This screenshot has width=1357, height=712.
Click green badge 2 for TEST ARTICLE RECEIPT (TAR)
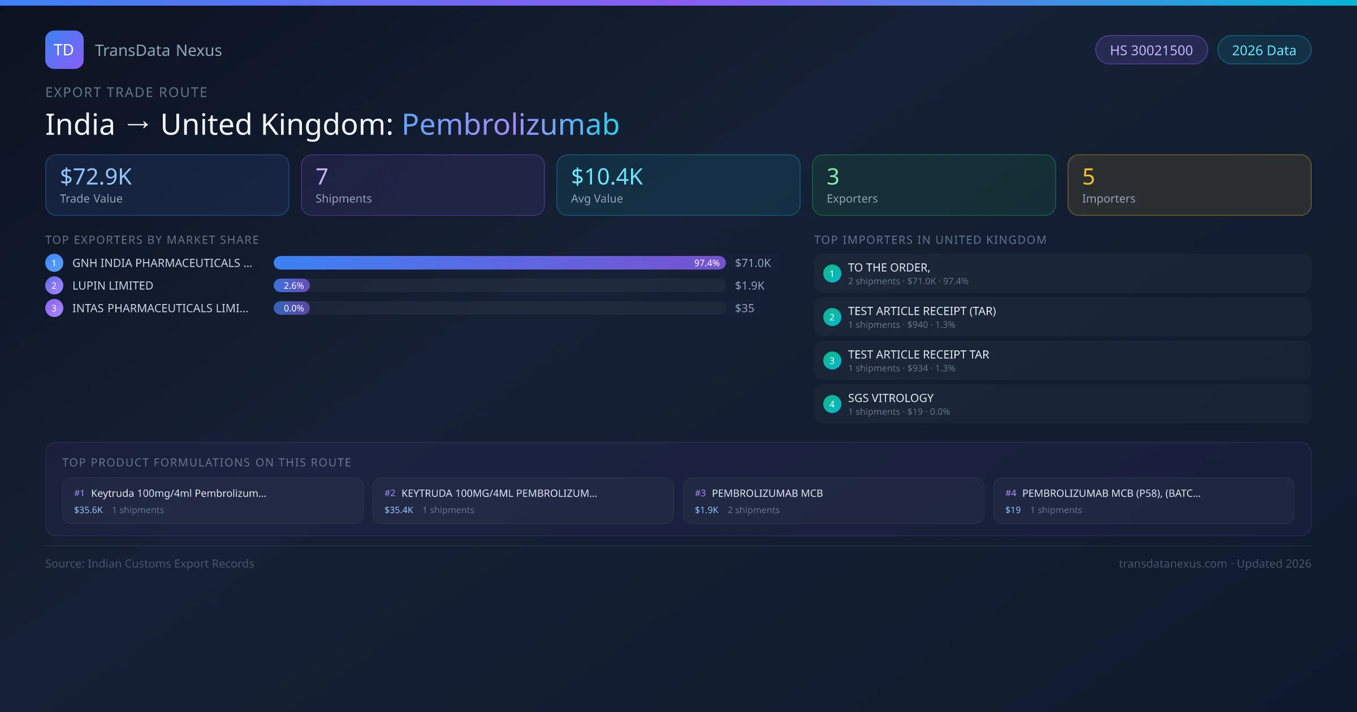pos(832,317)
